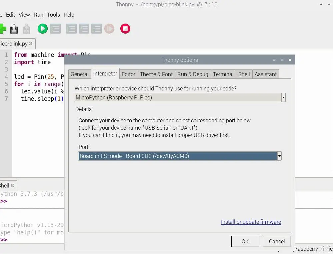The width and height of the screenshot is (333, 254).
Task: Switch to the Terminal options tab
Action: (223, 74)
